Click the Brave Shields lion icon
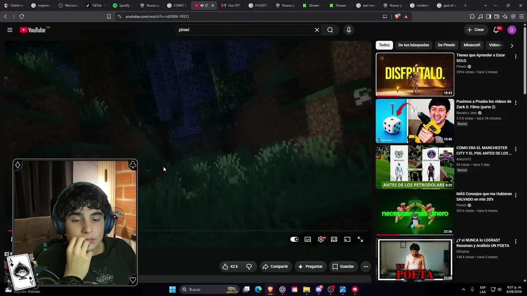527x296 pixels. click(x=397, y=16)
